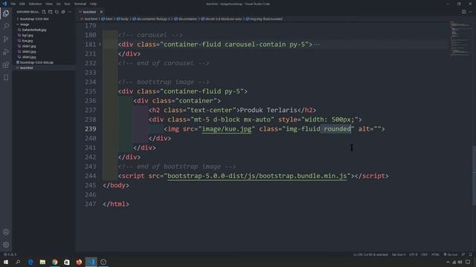The height and width of the screenshot is (267, 476).
Task: Select the test.html editor tab
Action: pos(89,12)
